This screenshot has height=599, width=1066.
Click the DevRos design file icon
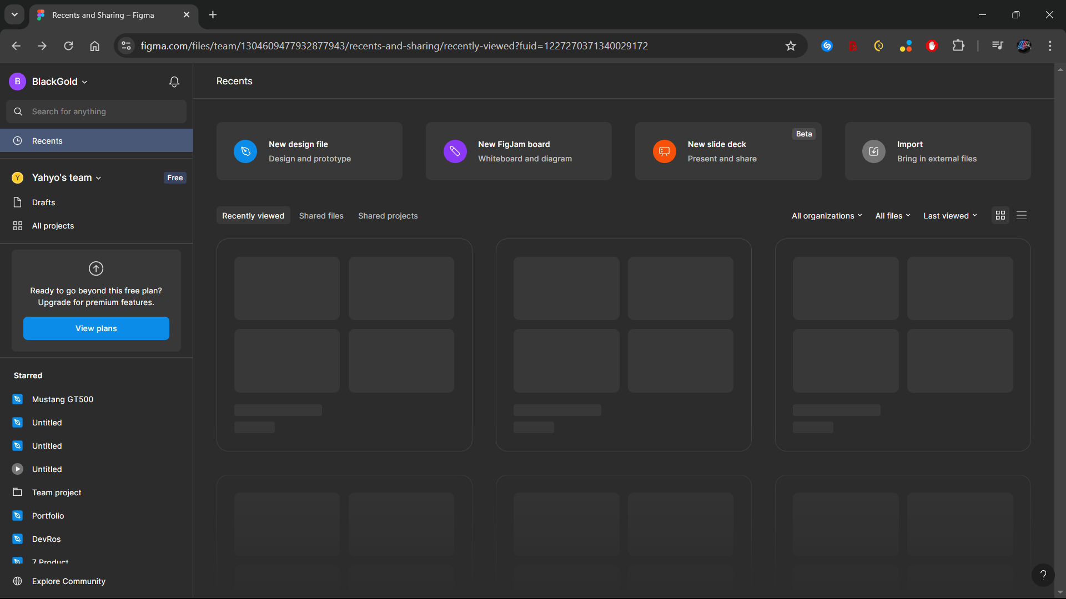coord(17,539)
